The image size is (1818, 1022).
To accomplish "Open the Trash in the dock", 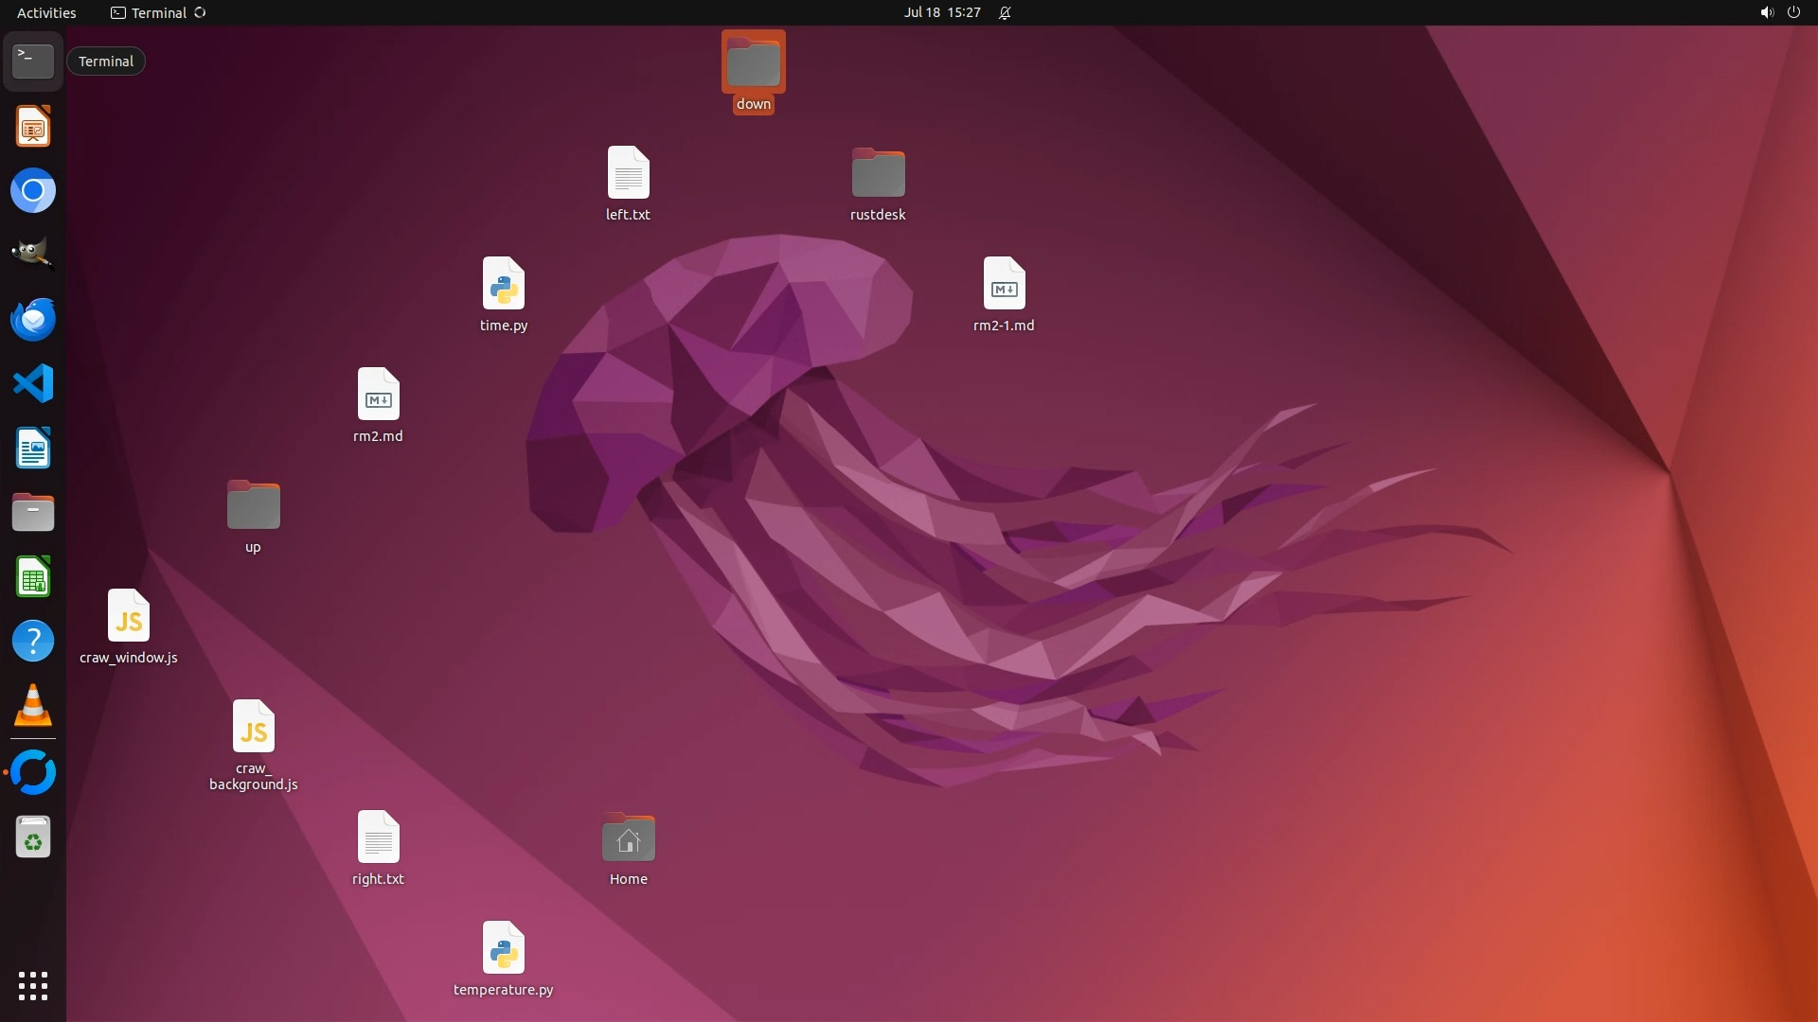I will coord(33,837).
